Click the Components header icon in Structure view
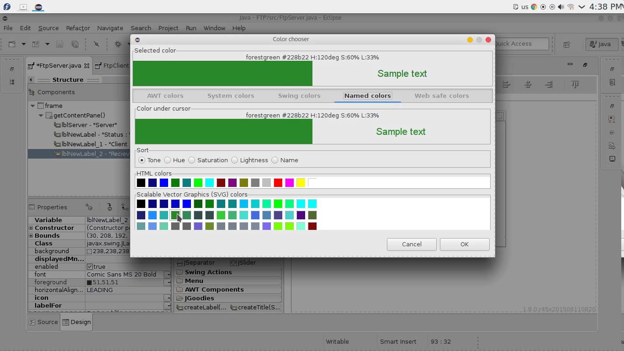 32,92
